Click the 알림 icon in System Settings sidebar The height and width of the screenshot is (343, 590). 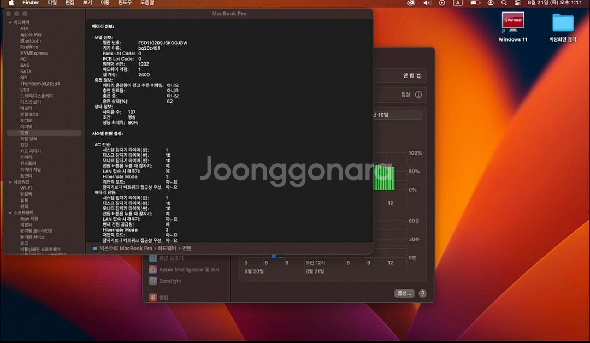pyautogui.click(x=153, y=298)
